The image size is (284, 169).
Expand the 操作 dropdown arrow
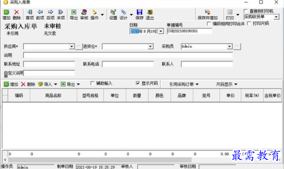tap(102, 15)
